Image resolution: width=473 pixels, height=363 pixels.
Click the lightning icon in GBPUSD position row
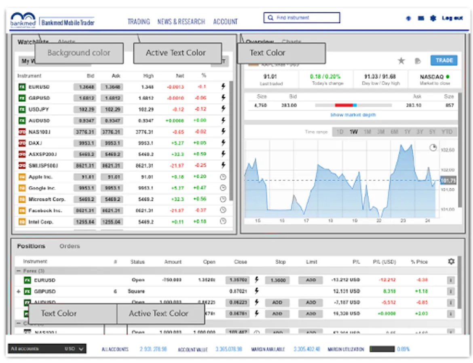click(x=256, y=291)
